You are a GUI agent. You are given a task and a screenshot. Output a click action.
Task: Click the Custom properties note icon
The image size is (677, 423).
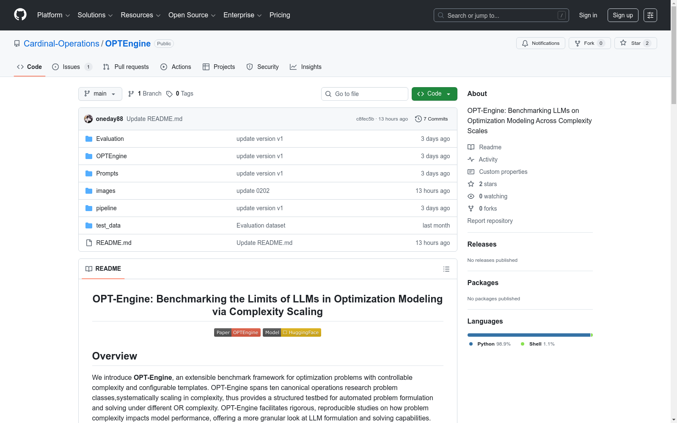click(471, 172)
